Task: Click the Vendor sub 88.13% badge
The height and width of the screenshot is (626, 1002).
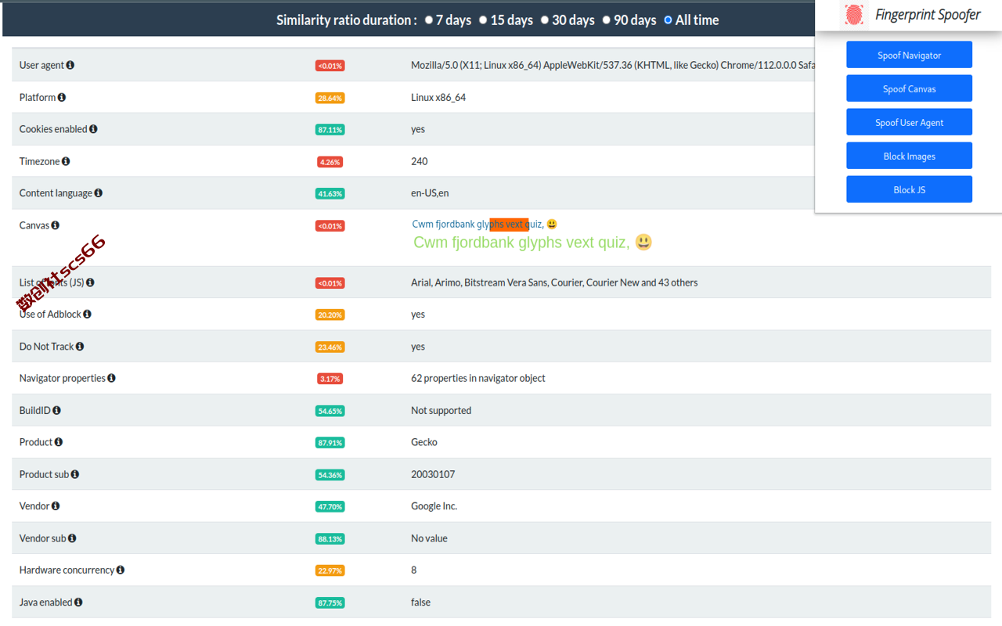Action: 330,539
